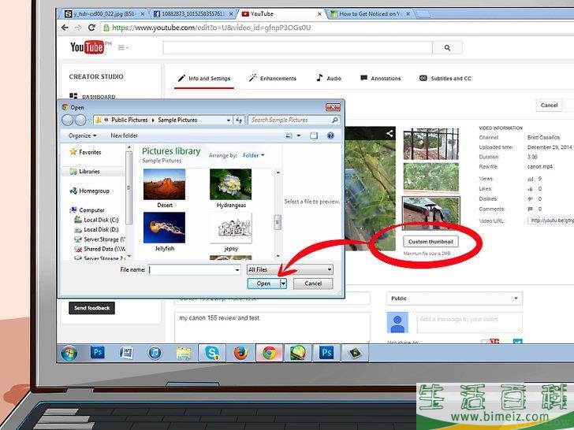The height and width of the screenshot is (430, 574).
Task: Select the Desert picture
Action: point(164,188)
